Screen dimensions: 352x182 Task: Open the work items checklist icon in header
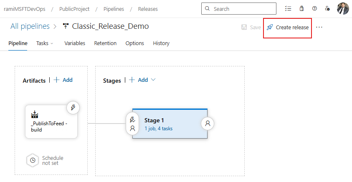pos(288,9)
